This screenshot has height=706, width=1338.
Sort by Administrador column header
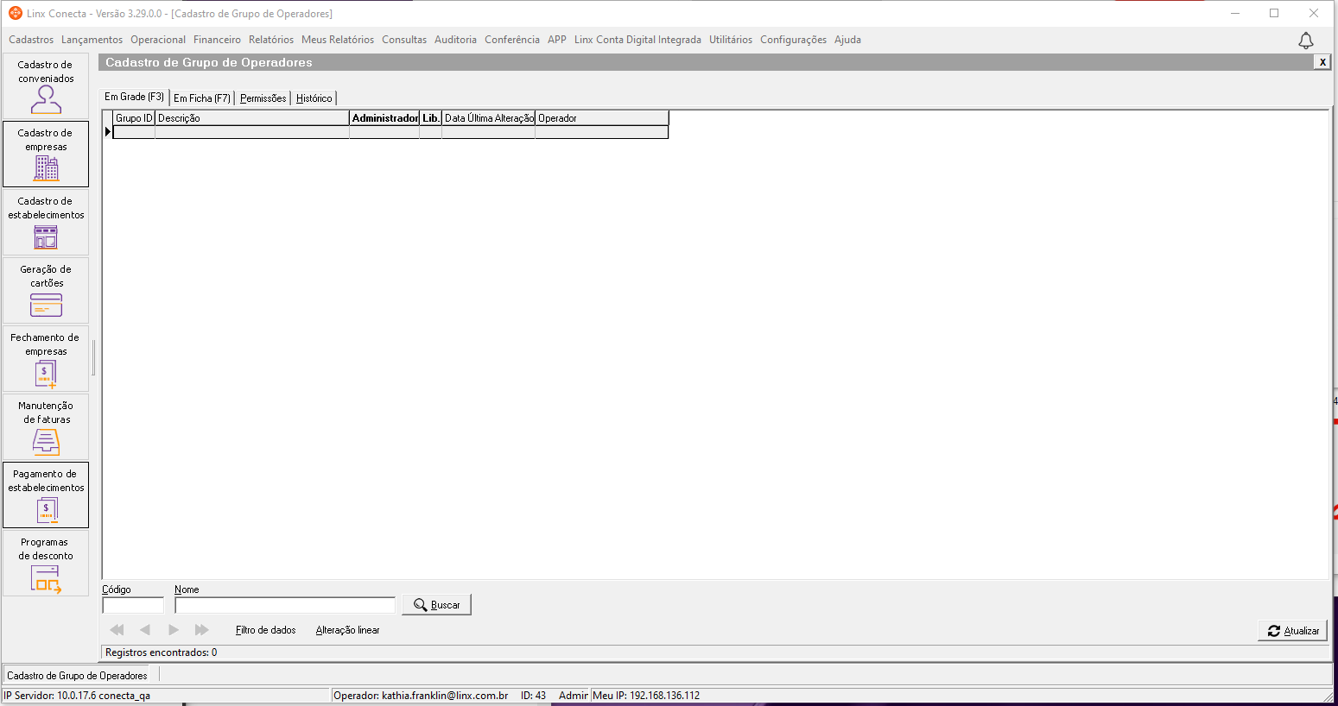point(384,118)
